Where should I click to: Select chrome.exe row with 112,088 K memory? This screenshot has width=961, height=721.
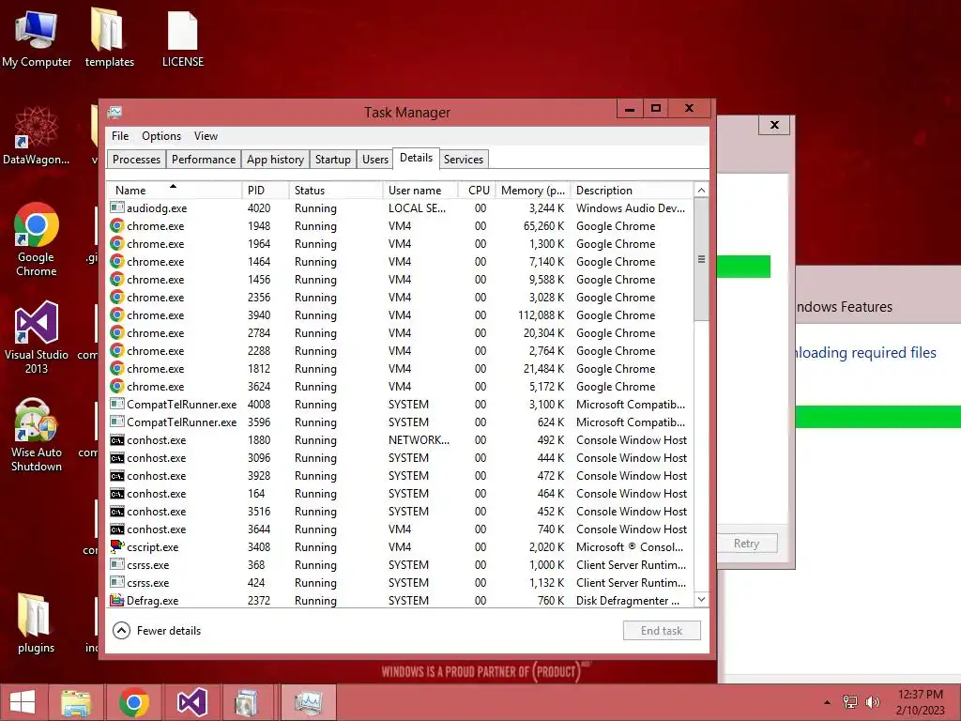point(400,315)
